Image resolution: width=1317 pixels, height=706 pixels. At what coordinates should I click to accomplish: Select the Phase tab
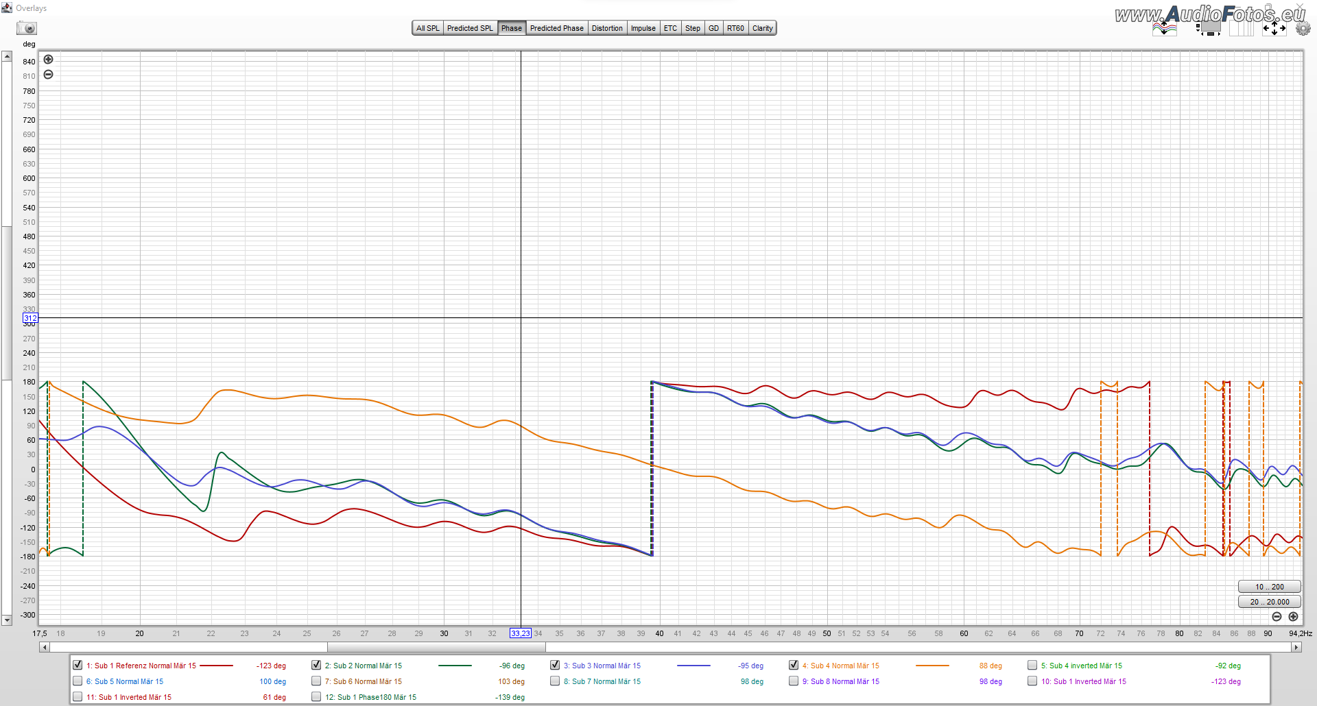point(512,28)
